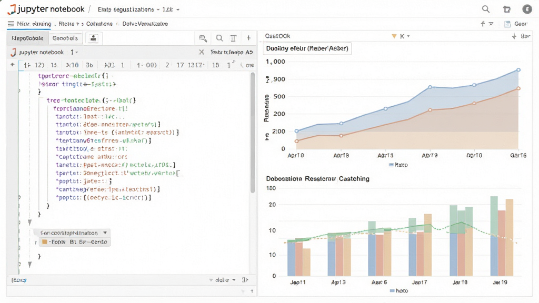
Task: Click the Eacs link in the bottom status bar
Action: pyautogui.click(x=19, y=280)
